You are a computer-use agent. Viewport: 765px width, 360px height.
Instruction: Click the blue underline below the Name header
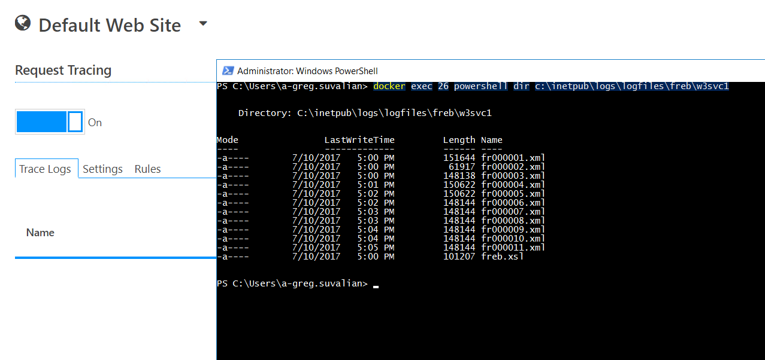click(115, 258)
